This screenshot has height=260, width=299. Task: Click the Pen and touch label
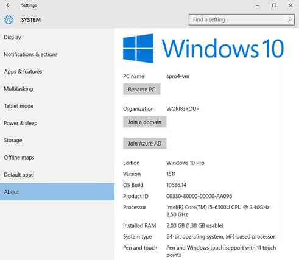(140, 248)
